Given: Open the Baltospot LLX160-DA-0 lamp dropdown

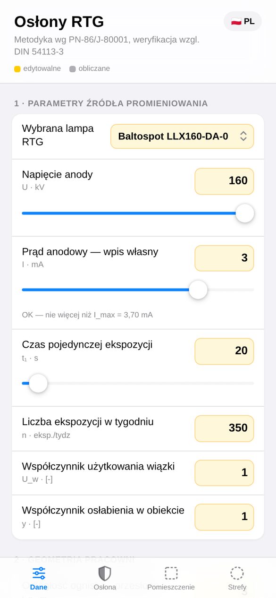Looking at the screenshot, I should pyautogui.click(x=182, y=137).
